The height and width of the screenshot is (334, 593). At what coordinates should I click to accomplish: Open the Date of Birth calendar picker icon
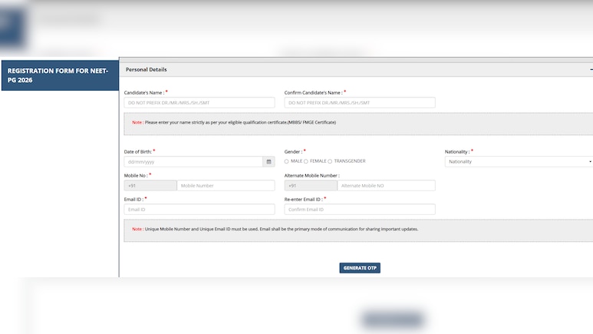[x=268, y=162]
